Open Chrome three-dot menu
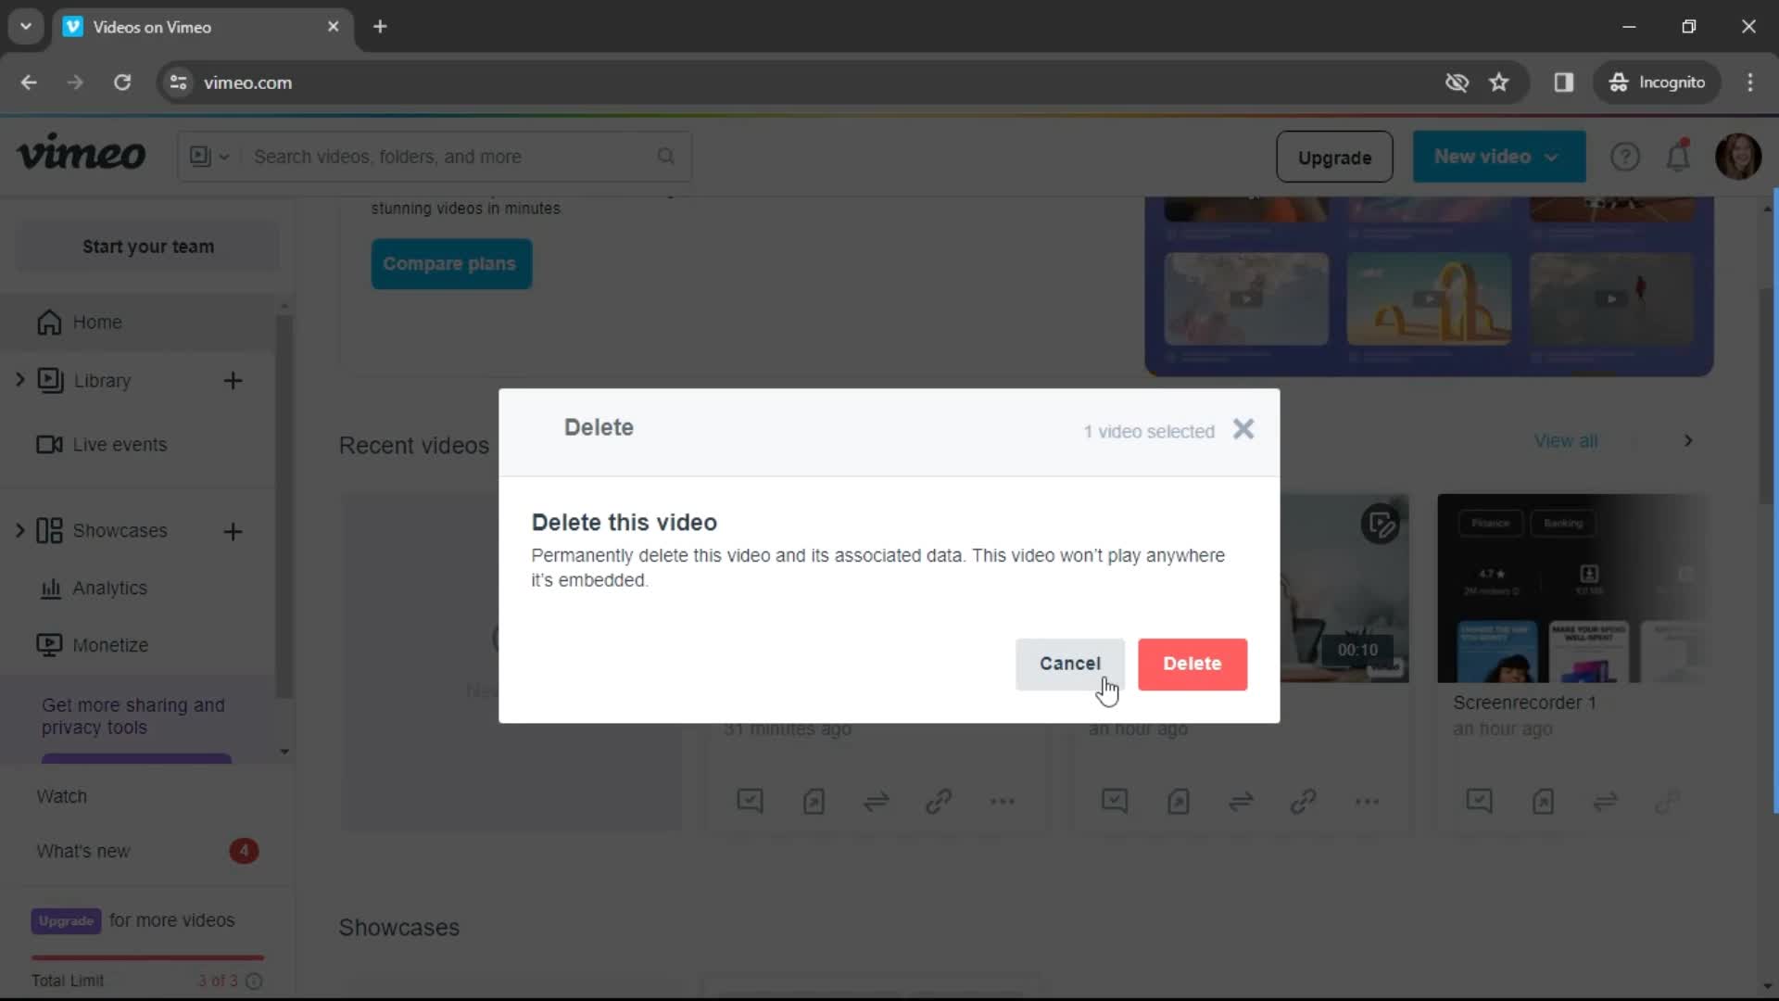 (x=1750, y=82)
